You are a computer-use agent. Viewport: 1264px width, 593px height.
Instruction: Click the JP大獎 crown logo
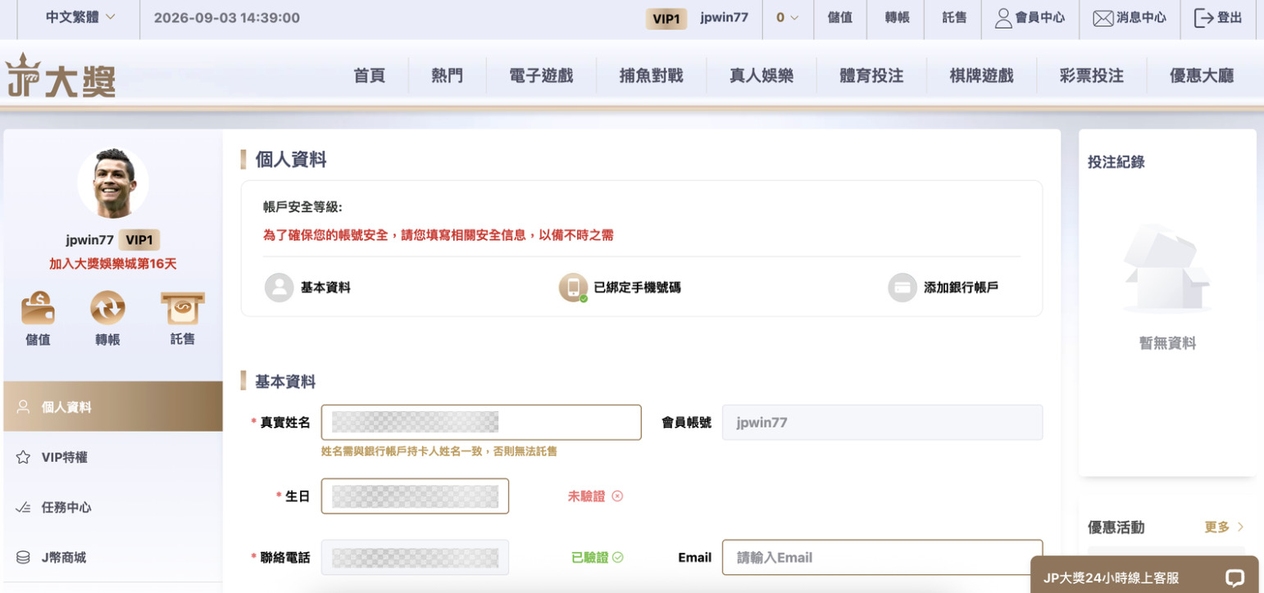(60, 75)
